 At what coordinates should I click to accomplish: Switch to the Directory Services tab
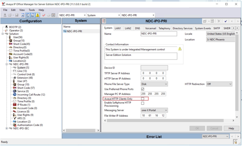(182, 28)
